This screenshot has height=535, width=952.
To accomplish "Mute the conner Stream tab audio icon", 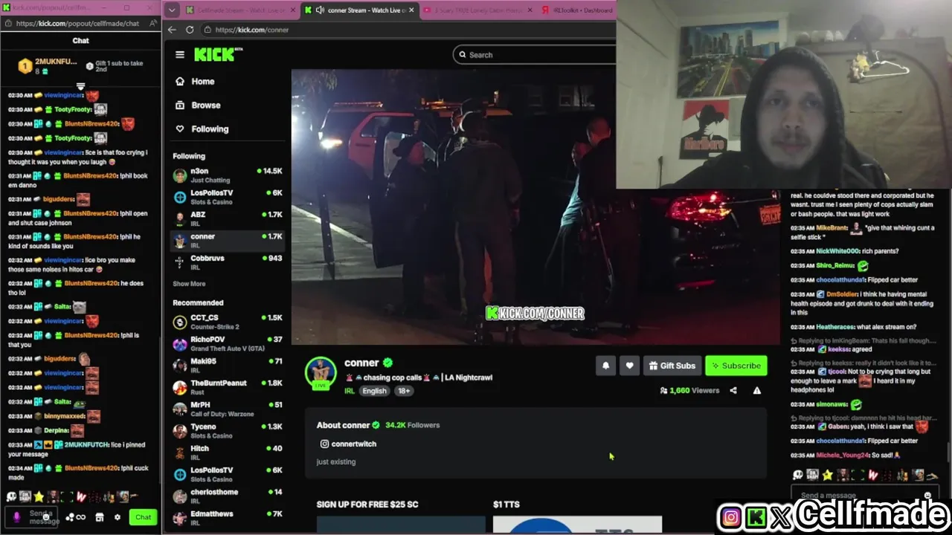I will [320, 10].
